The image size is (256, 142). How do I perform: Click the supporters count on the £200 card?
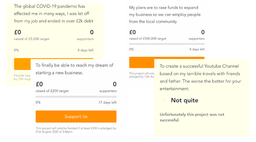pos(115,84)
